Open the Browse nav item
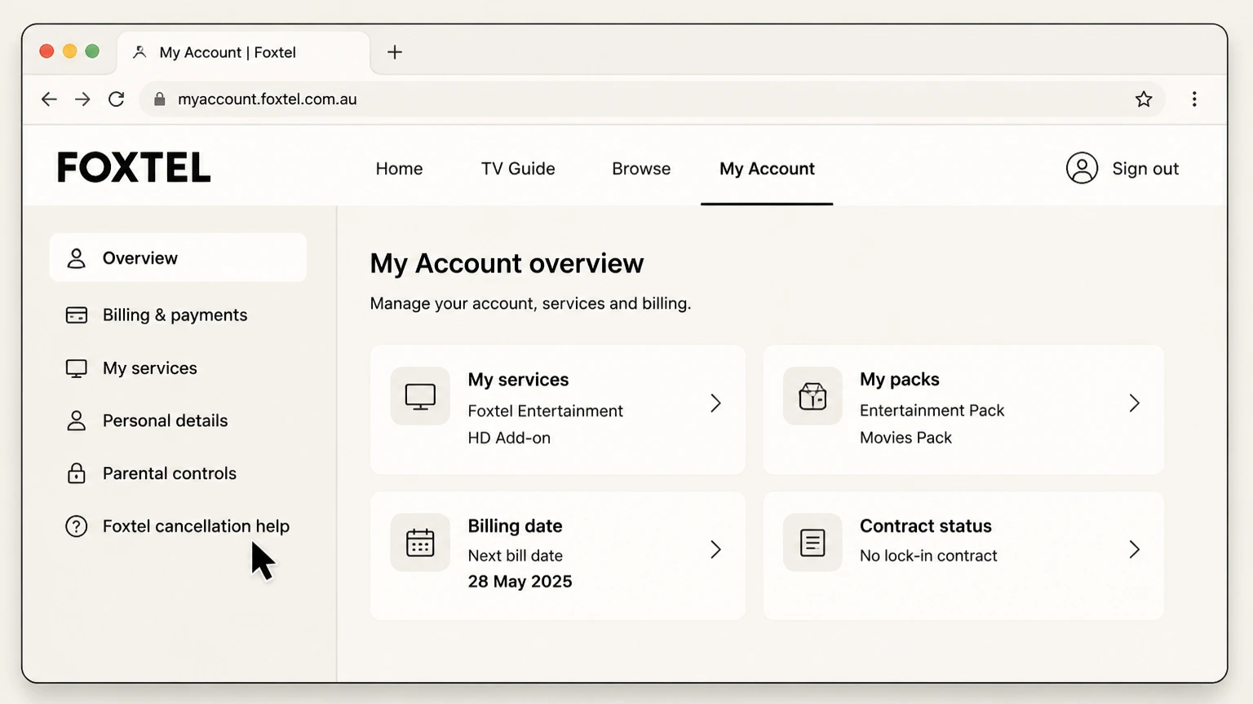Image resolution: width=1253 pixels, height=704 pixels. click(641, 169)
